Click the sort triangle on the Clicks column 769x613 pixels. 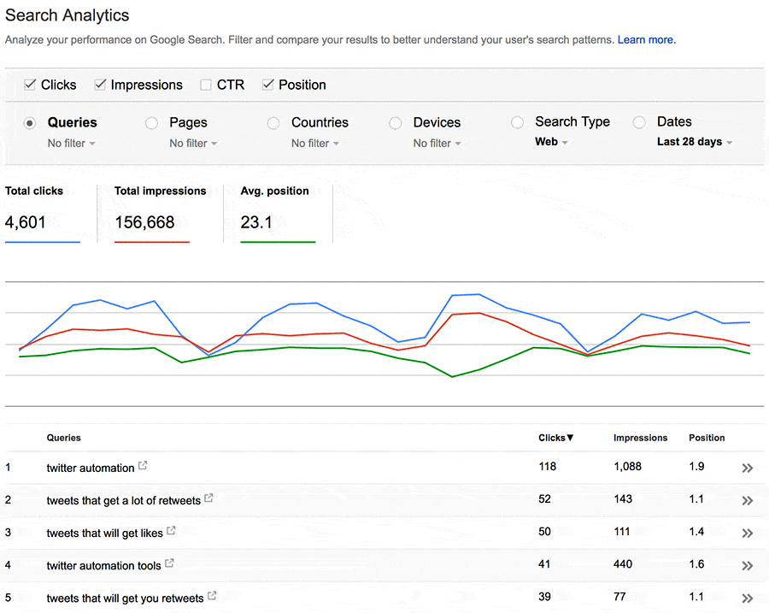(x=570, y=437)
